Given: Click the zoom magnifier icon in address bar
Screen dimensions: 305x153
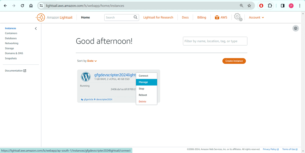Looking at the screenshot, I should click(242, 6).
